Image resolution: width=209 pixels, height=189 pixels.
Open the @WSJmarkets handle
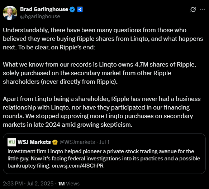77,142
